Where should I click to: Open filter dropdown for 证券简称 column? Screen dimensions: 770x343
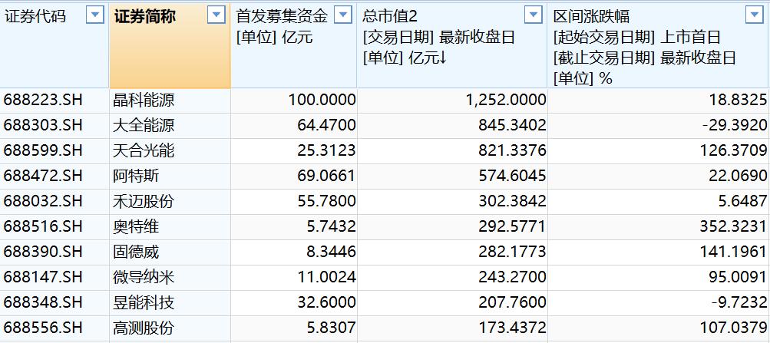(216, 15)
